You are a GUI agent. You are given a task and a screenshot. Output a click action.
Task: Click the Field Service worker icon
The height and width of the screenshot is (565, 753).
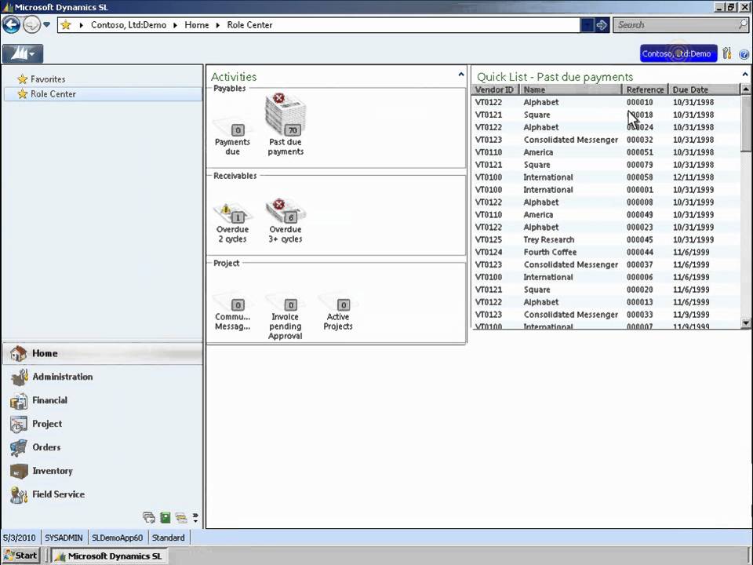coord(19,495)
